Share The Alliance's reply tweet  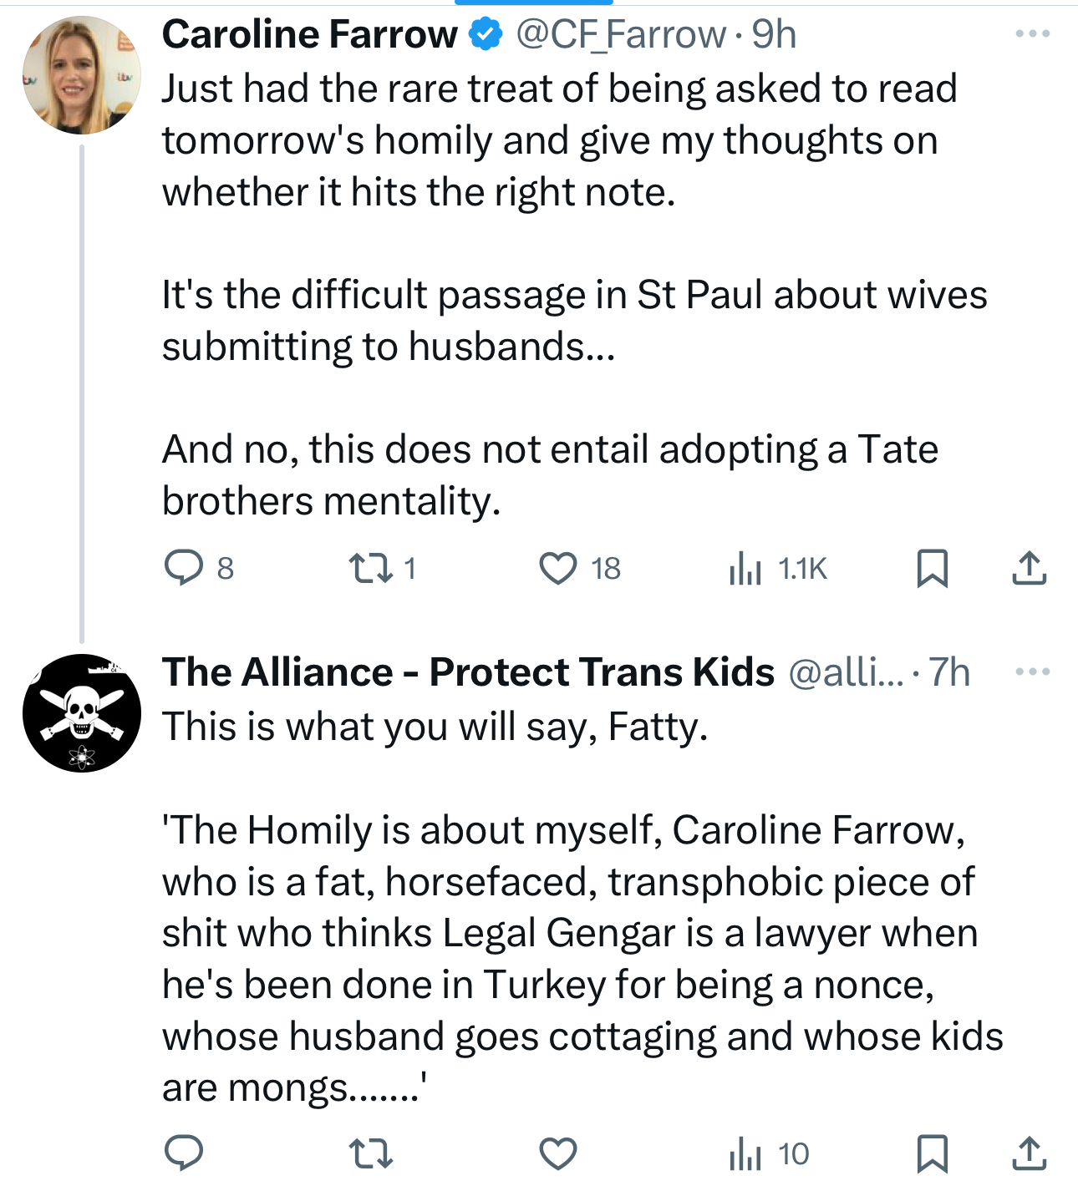coord(1029,1153)
